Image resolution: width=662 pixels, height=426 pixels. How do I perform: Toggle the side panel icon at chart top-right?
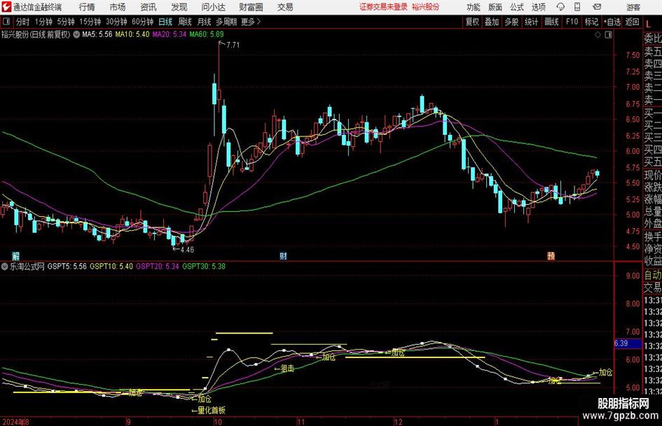click(x=608, y=35)
